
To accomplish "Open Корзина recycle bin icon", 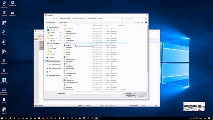I will (4, 13).
